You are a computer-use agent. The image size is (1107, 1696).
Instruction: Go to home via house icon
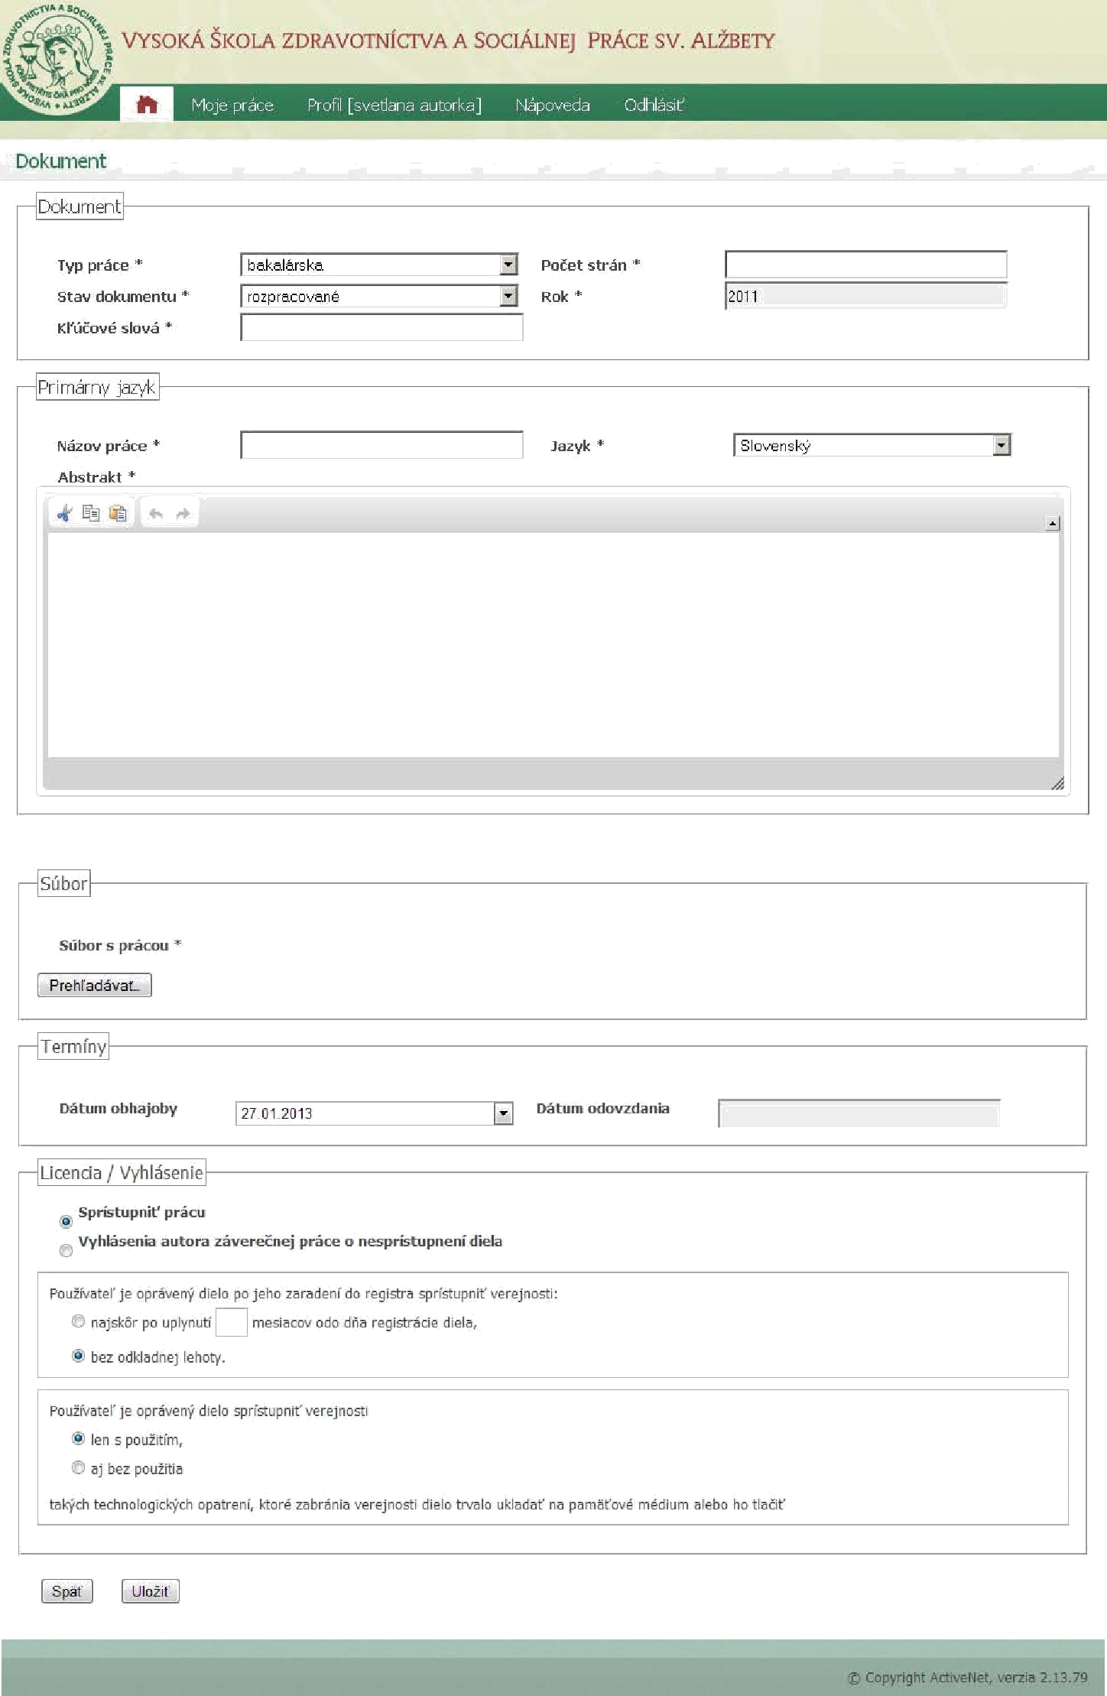147,105
